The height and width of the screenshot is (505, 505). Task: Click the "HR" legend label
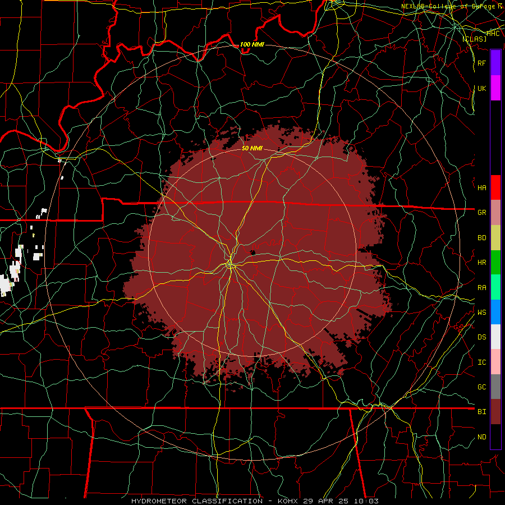tap(481, 263)
